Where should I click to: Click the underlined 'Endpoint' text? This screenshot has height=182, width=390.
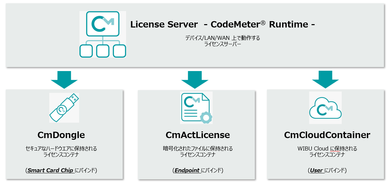click(187, 171)
